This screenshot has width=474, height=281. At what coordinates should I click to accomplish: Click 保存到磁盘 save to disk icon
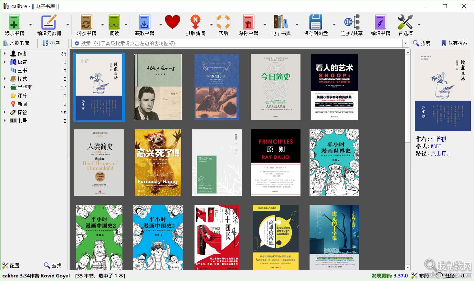316,22
